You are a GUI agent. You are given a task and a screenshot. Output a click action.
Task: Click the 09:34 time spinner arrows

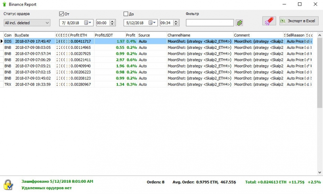click(x=176, y=23)
